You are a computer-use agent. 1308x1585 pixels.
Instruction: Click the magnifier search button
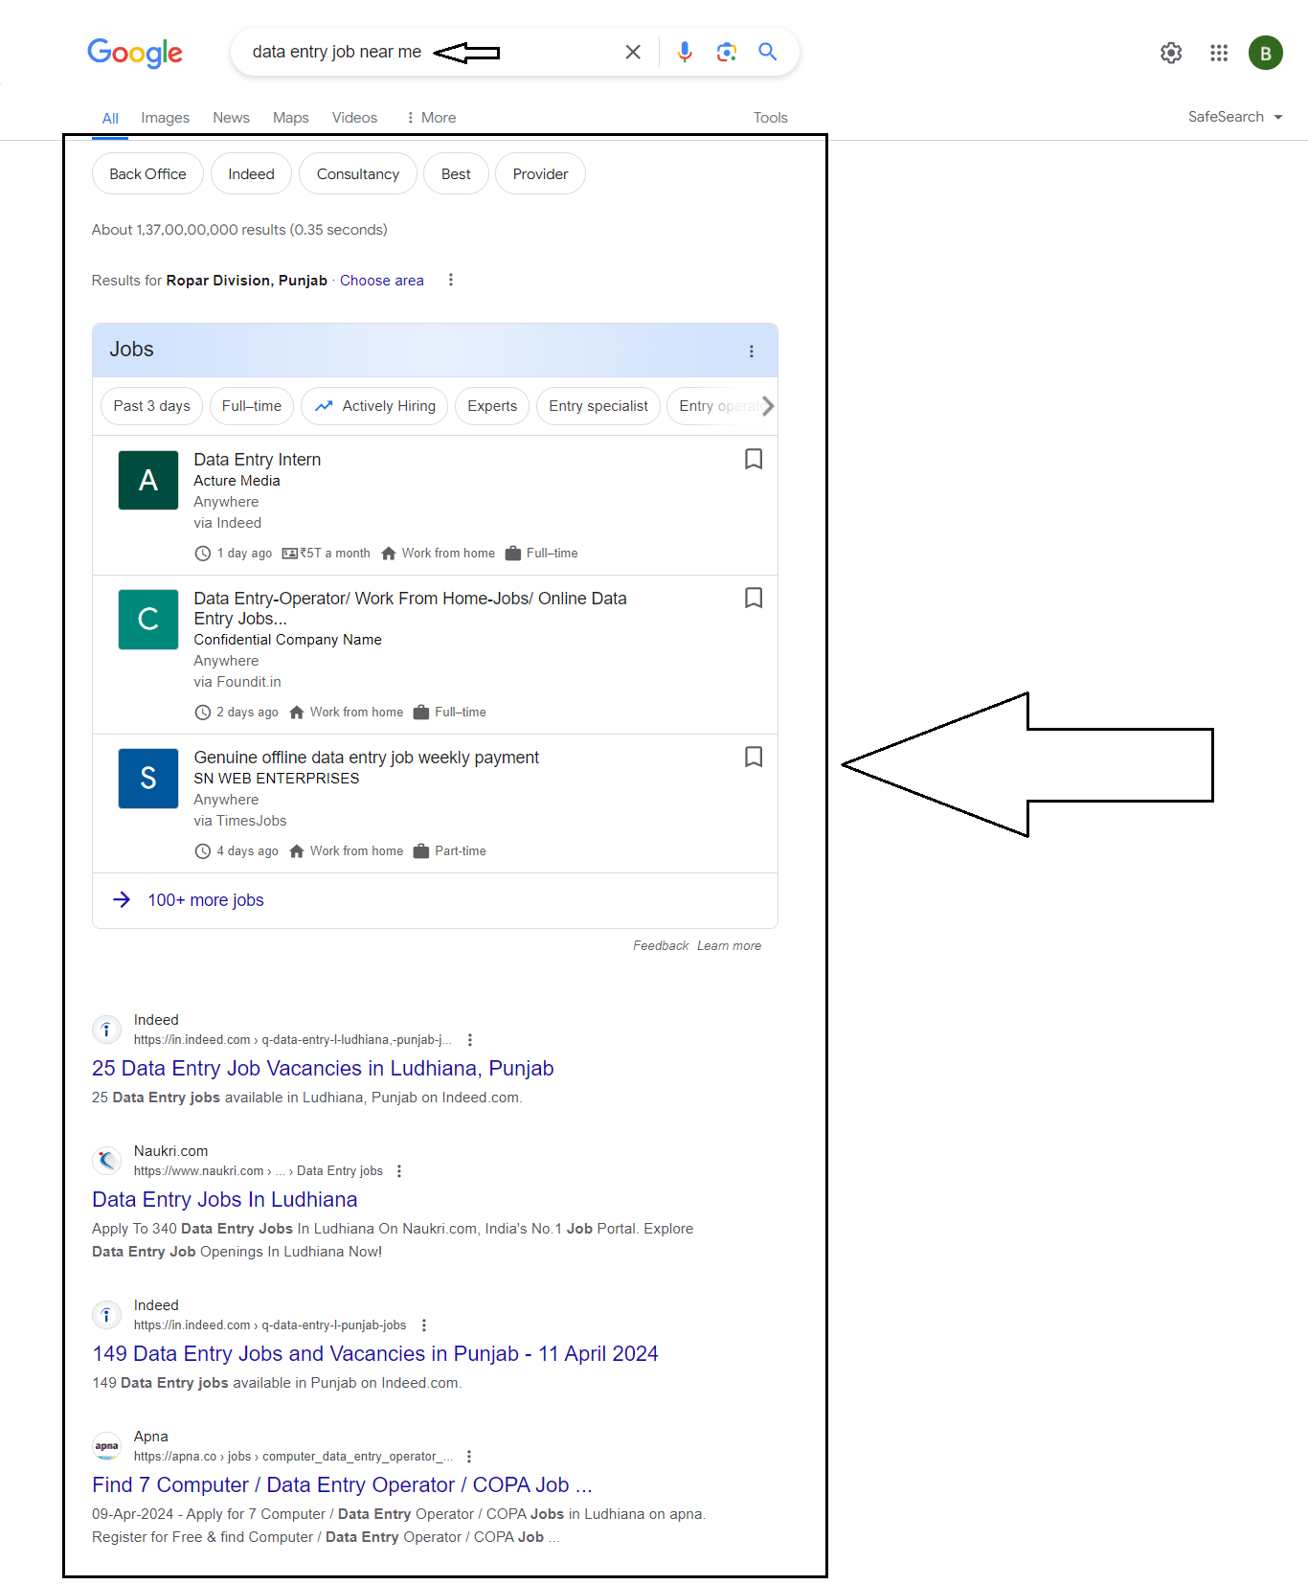click(x=768, y=52)
